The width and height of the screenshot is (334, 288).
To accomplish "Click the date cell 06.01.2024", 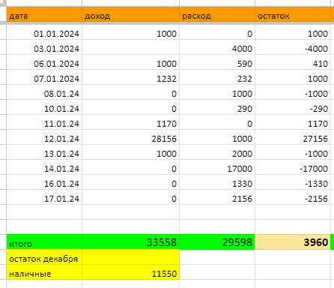I will [44, 62].
